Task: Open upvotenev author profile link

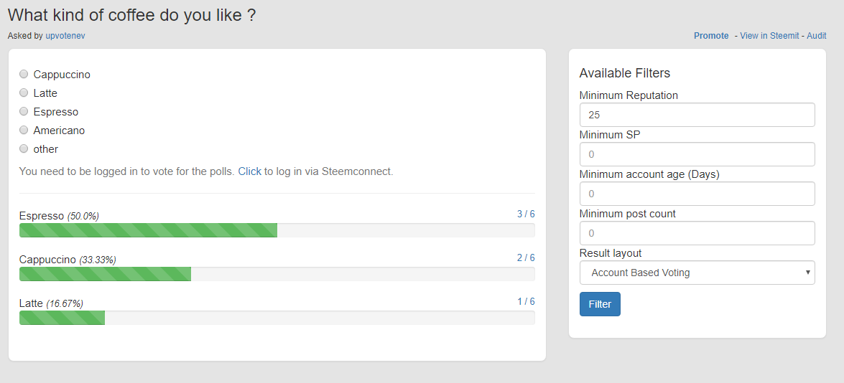Action: 65,35
